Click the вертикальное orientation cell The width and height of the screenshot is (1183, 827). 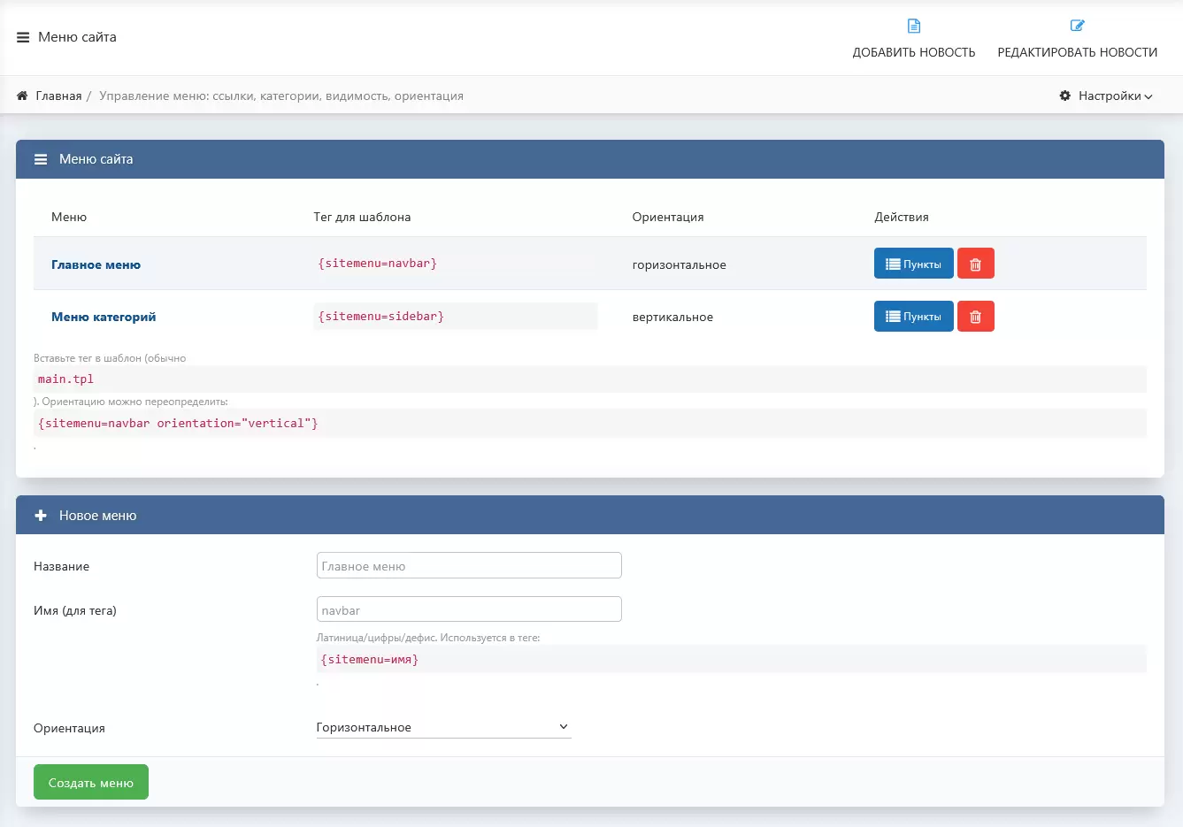(x=672, y=317)
